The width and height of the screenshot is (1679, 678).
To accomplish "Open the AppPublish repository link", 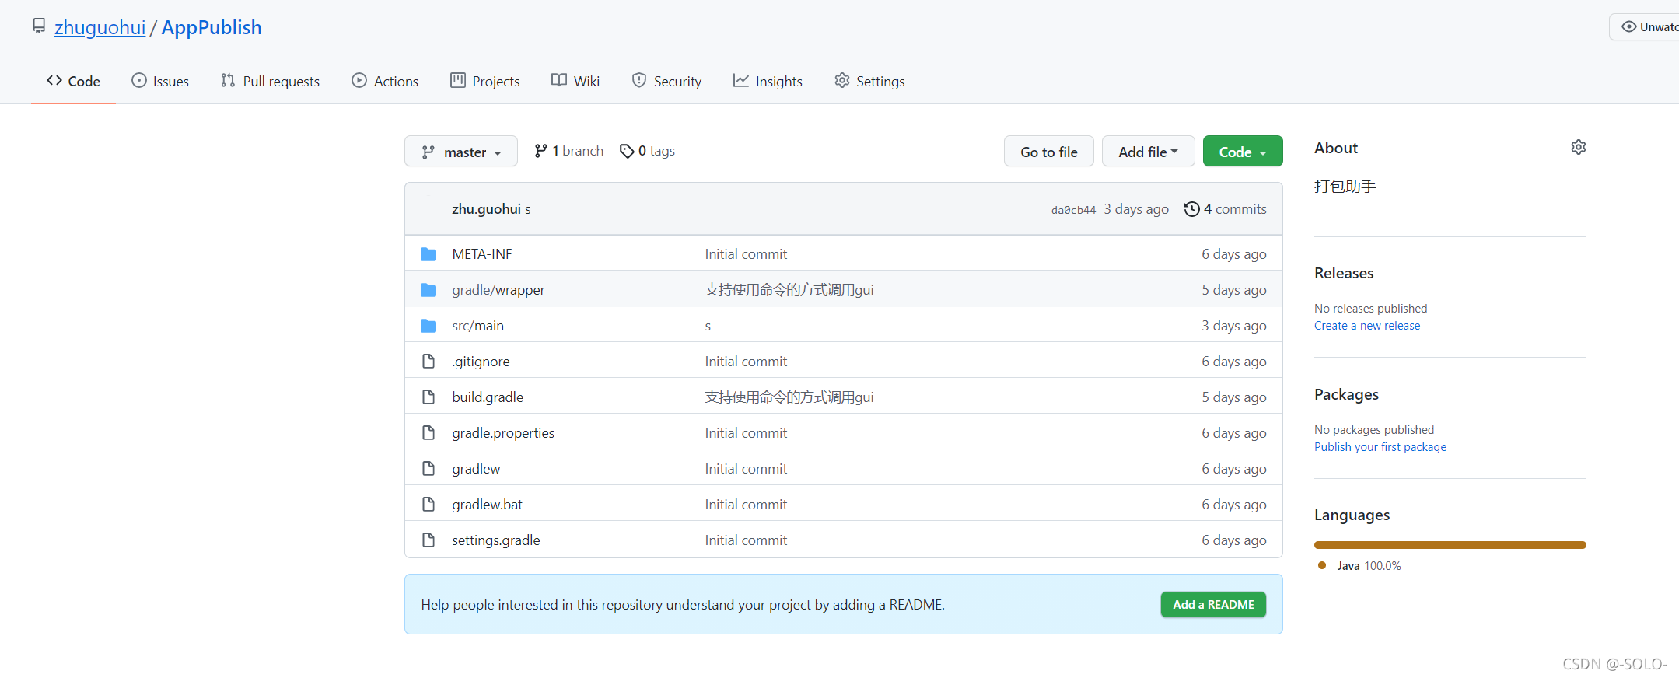I will click(x=212, y=27).
